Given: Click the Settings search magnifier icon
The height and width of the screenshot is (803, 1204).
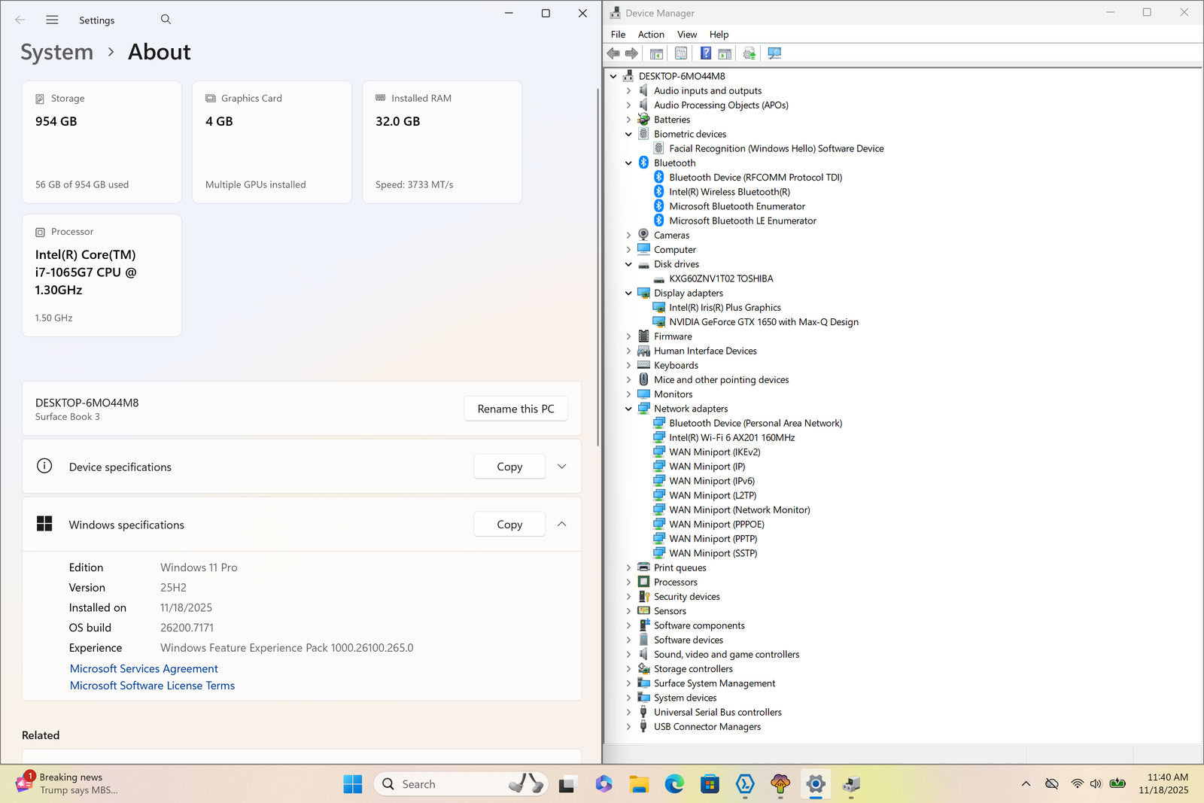Looking at the screenshot, I should (166, 20).
